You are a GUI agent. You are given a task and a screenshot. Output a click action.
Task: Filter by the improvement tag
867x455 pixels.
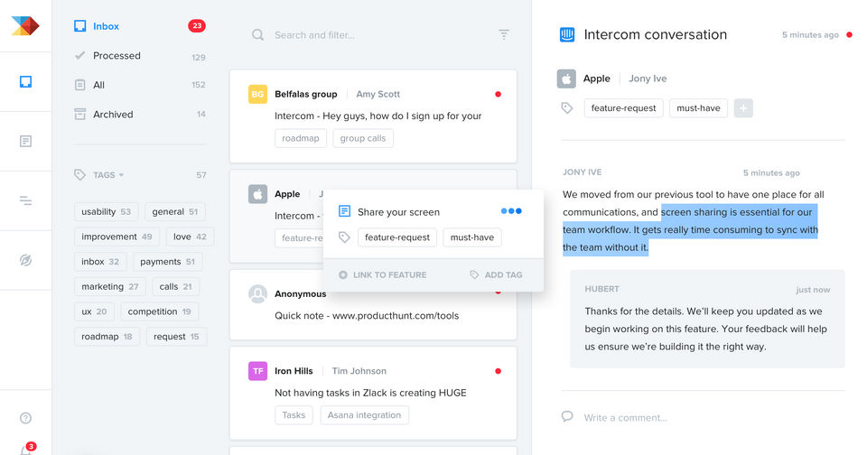[117, 237]
